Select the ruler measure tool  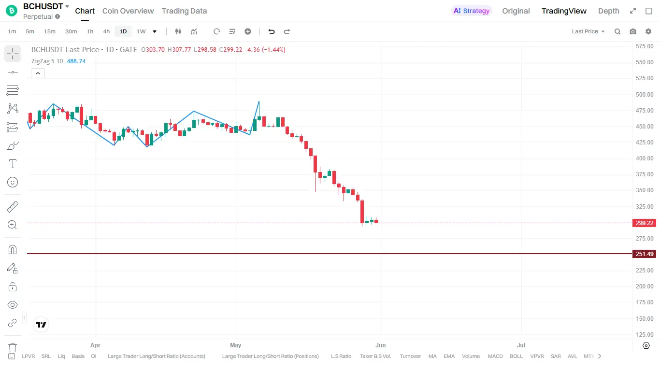[x=13, y=207]
